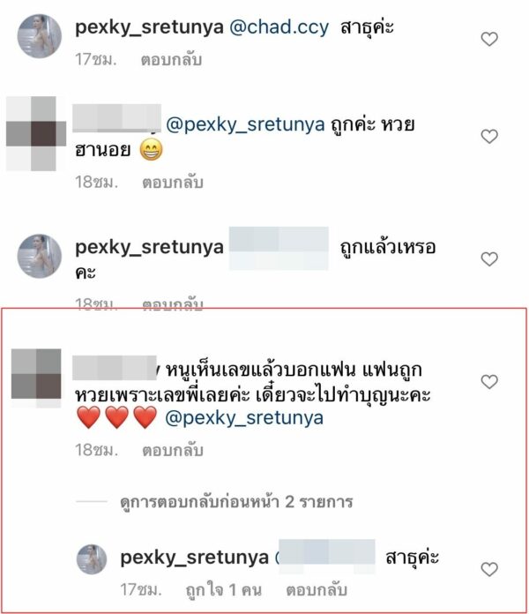Expand ดูการตอบกลับก่อนหน้า 2 รายการ
The height and width of the screenshot is (614, 529).
pos(236,502)
